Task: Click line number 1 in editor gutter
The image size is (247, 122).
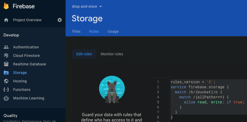Action: pos(158,82)
